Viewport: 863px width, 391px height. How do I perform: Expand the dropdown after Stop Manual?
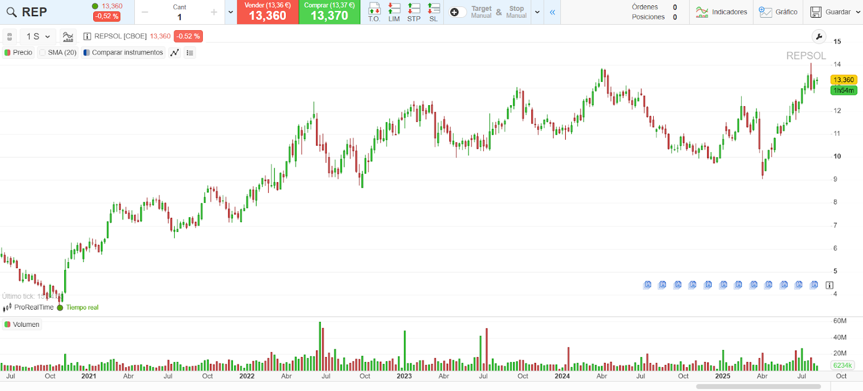pyautogui.click(x=537, y=12)
